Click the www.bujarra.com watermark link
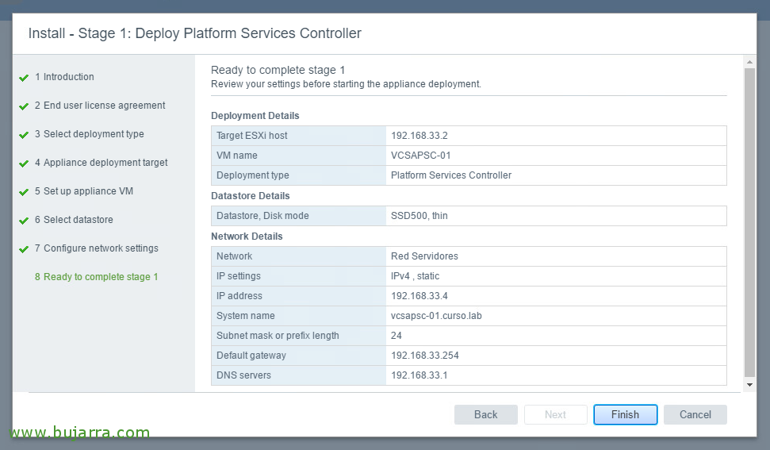 click(79, 433)
